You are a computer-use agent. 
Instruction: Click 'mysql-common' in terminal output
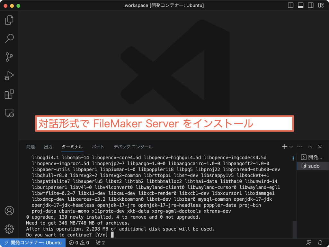[215, 199]
